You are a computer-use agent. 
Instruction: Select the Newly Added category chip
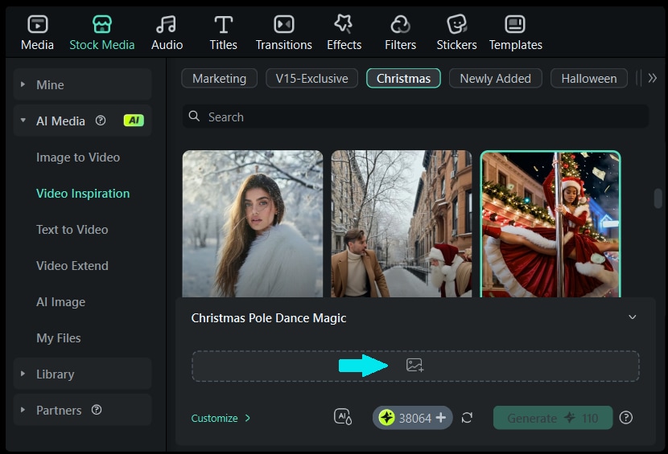pyautogui.click(x=496, y=78)
